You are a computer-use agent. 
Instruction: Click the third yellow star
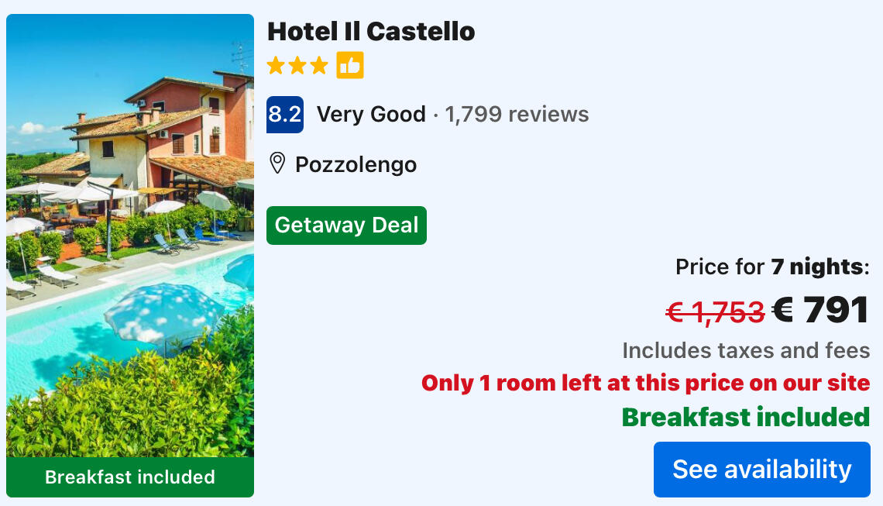point(319,66)
